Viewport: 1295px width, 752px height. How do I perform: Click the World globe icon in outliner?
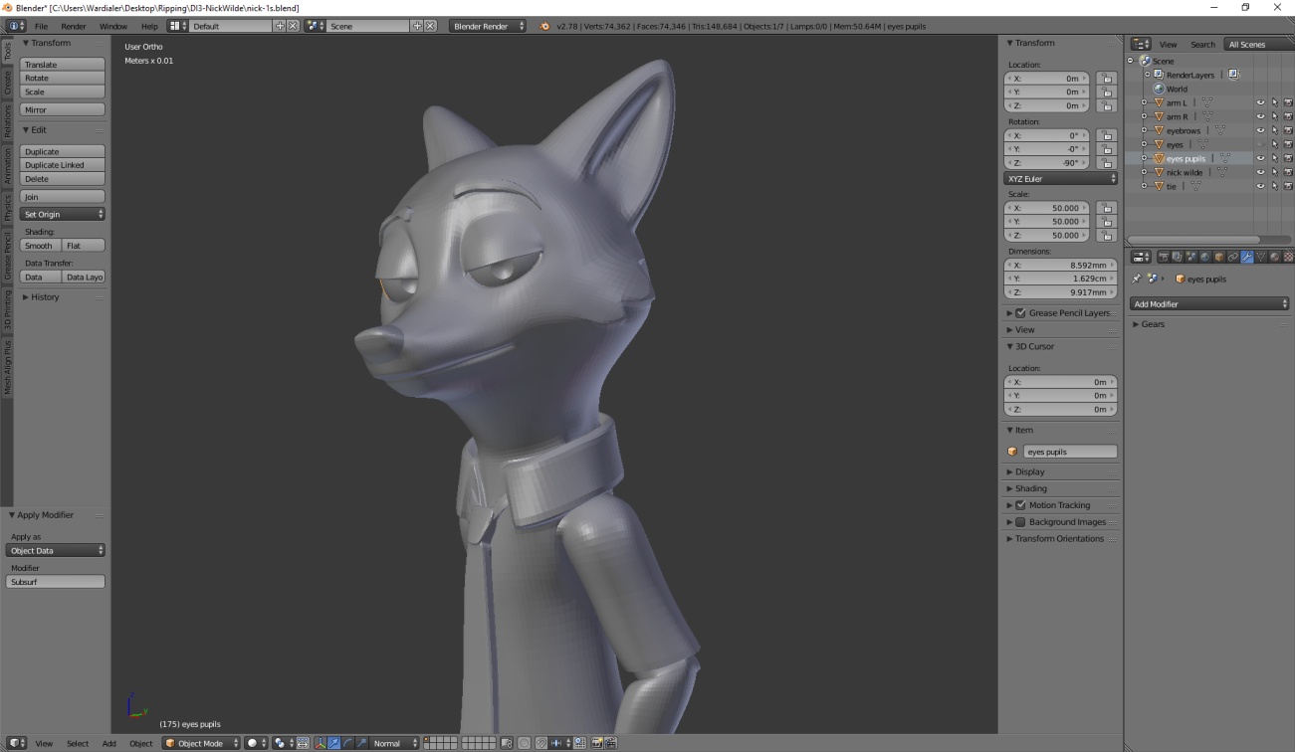[1159, 89]
